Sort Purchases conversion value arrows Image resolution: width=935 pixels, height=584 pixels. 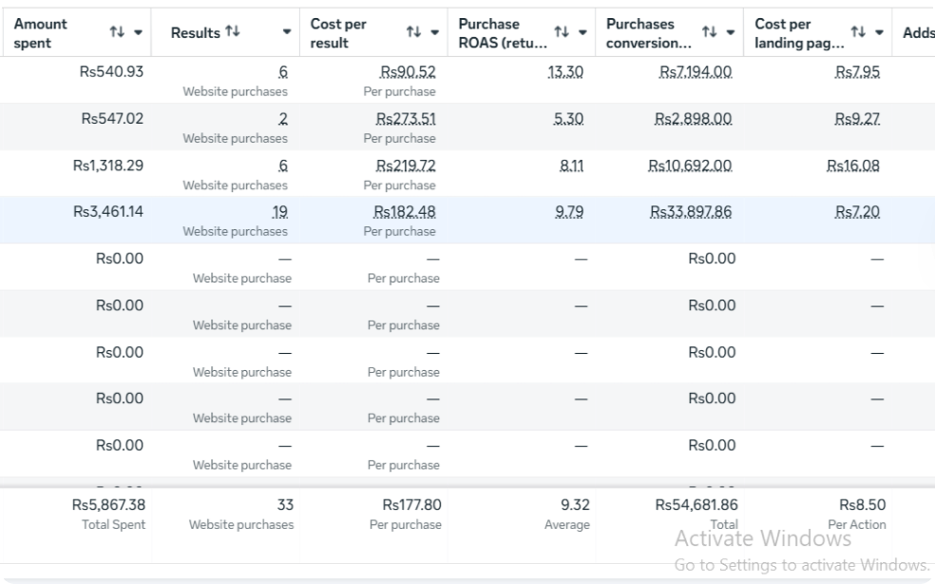[x=709, y=31]
